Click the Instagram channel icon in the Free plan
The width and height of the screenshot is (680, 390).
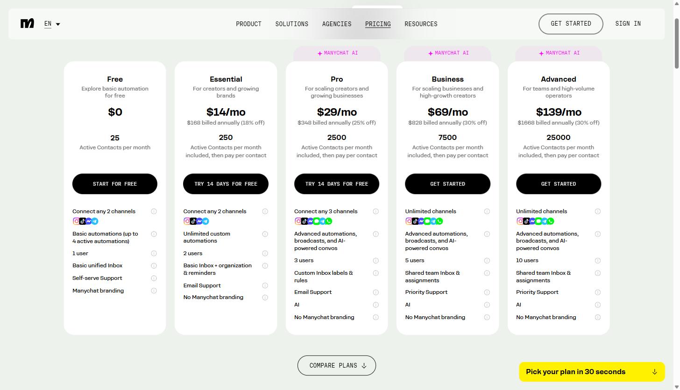pos(76,221)
